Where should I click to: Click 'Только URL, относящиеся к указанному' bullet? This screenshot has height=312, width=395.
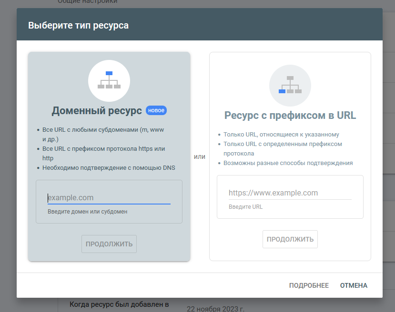[281, 135]
